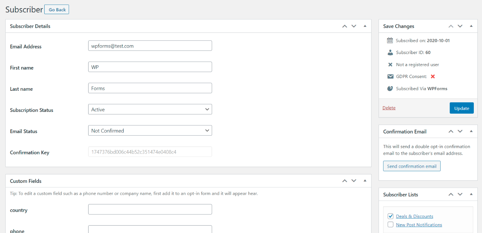Move Subscriber Details panel up

[345, 26]
